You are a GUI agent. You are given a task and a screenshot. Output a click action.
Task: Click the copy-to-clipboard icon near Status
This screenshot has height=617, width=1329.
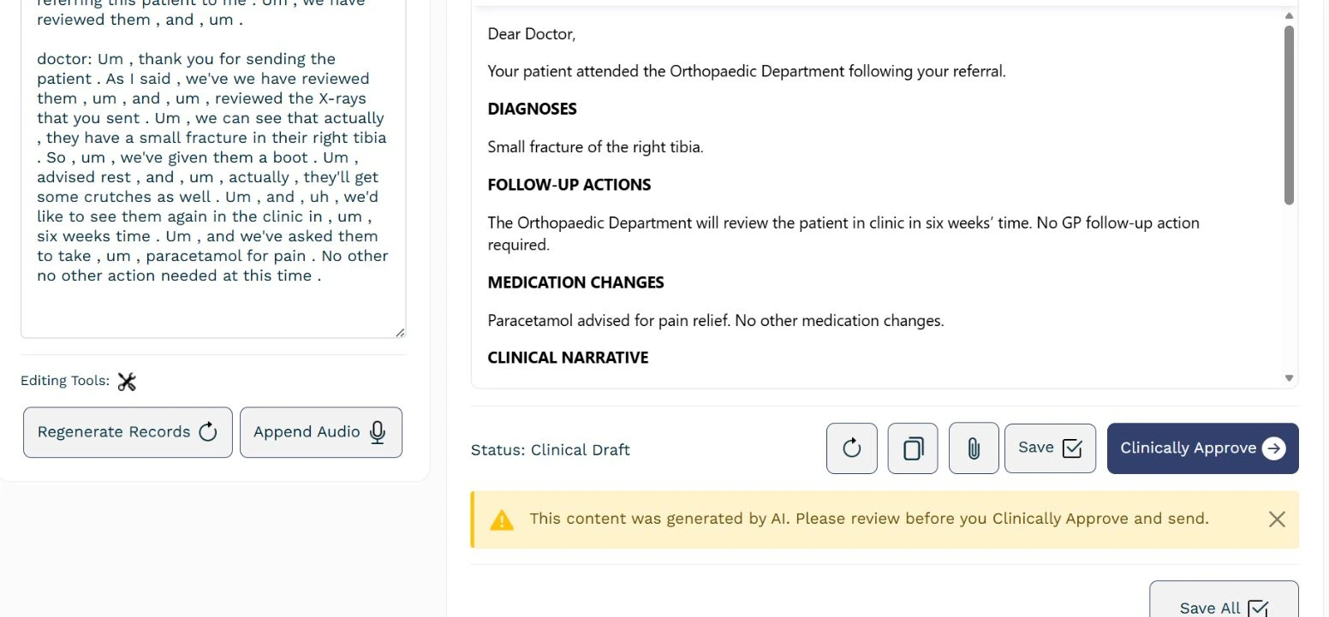tap(912, 448)
